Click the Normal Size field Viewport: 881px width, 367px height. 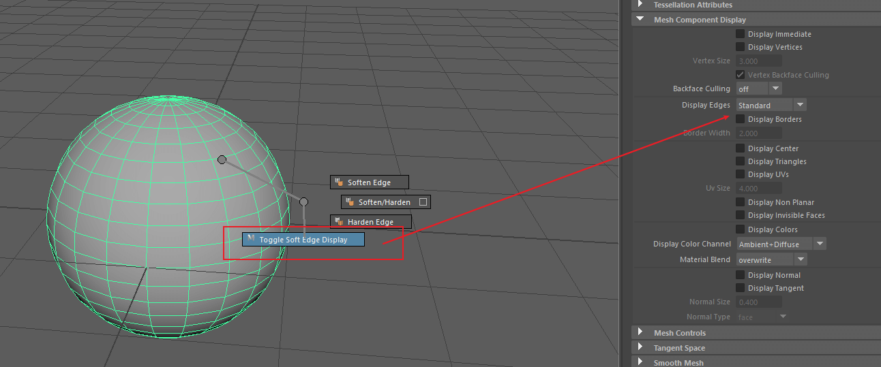pyautogui.click(x=759, y=302)
